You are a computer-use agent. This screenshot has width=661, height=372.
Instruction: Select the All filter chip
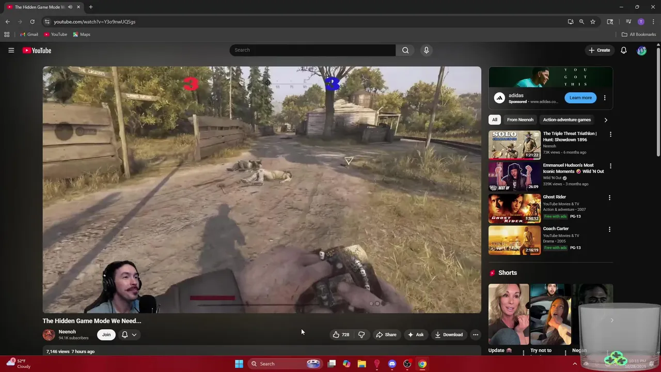(495, 120)
